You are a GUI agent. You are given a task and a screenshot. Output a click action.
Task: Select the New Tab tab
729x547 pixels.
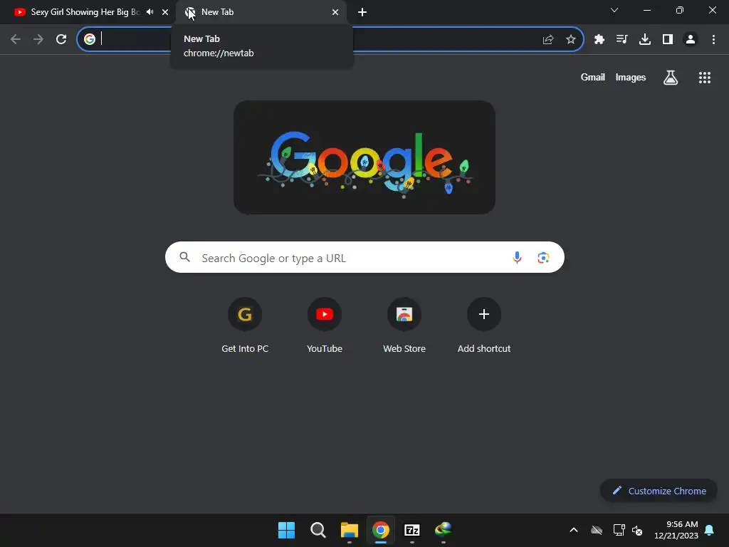pos(261,12)
